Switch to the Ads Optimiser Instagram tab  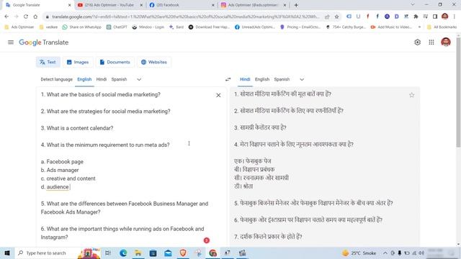point(253,5)
